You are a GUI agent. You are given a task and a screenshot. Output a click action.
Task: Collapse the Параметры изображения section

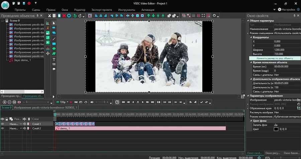(x=248, y=96)
